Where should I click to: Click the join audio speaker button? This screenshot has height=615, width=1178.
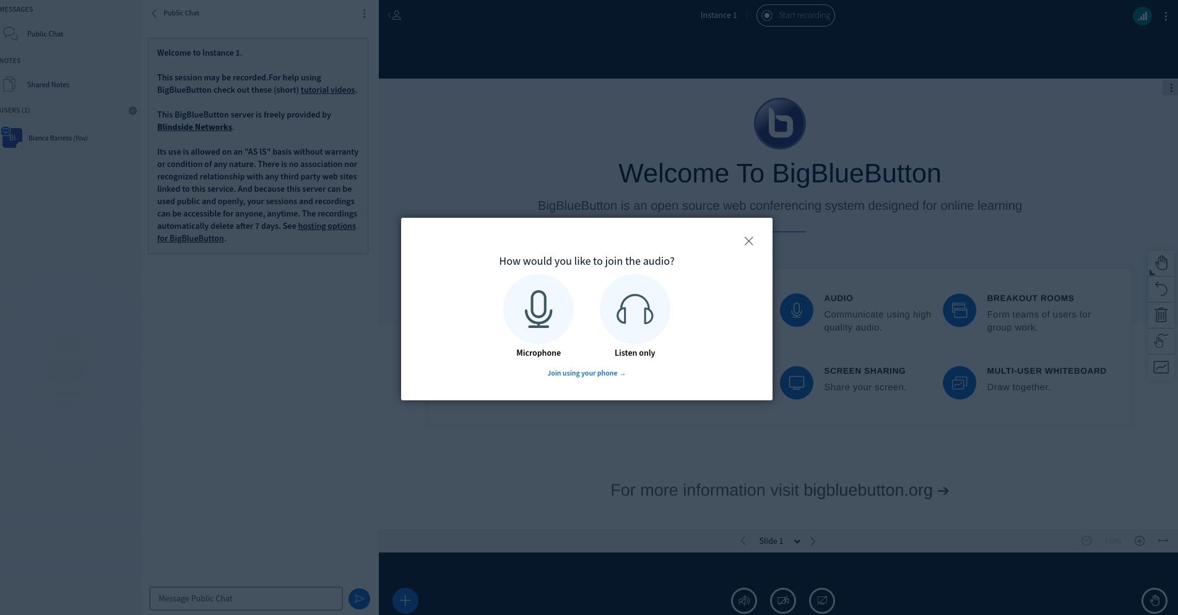744,600
